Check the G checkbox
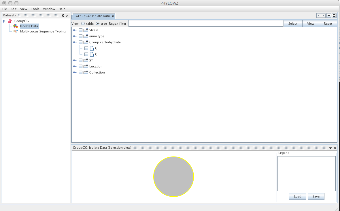The height and width of the screenshot is (211, 340). pos(86,49)
